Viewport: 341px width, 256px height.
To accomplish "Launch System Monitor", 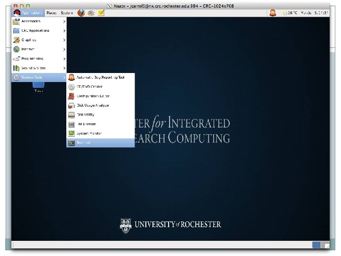I will (100, 133).
